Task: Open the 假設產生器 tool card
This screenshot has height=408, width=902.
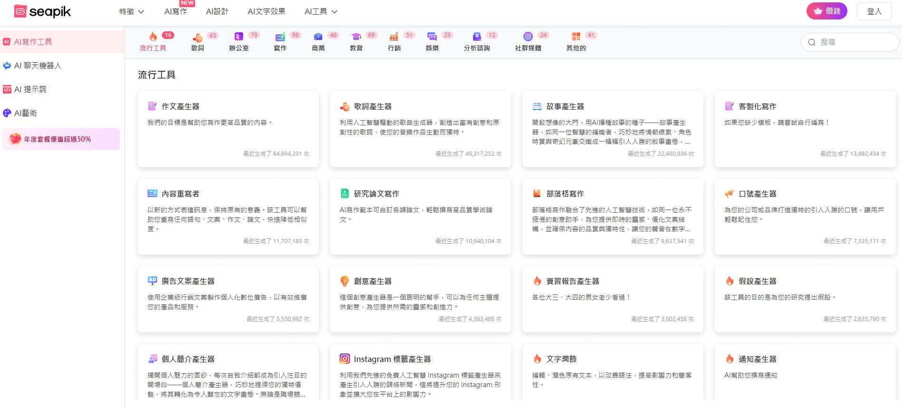Action: pos(805,299)
